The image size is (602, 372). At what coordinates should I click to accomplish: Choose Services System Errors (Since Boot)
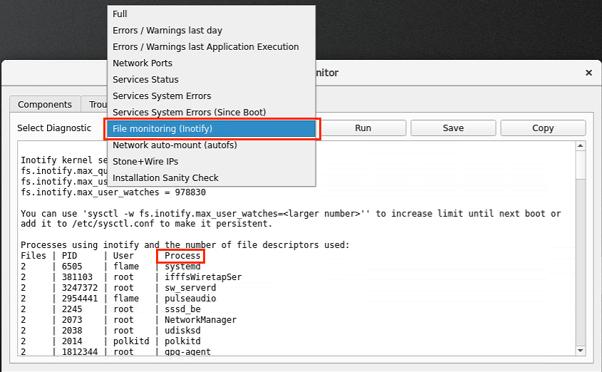[x=211, y=112]
